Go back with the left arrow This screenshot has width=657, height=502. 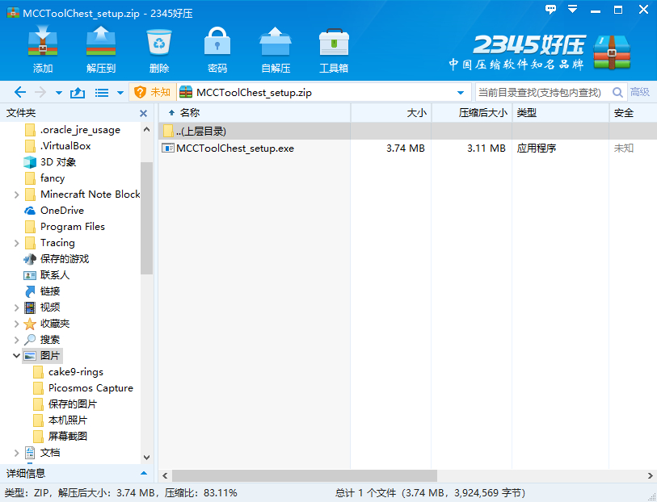[19, 93]
